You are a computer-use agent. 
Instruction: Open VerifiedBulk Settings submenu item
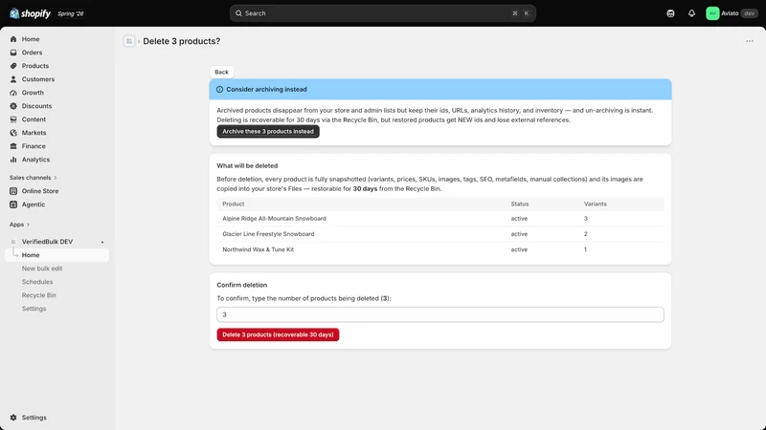[34, 309]
